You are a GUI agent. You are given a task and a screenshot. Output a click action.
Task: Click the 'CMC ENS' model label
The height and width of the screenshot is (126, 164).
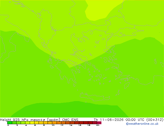point(70,120)
